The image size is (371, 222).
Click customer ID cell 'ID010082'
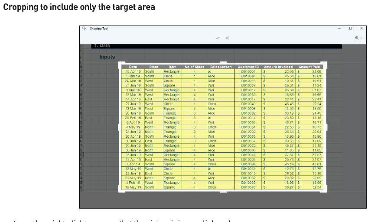point(248,113)
